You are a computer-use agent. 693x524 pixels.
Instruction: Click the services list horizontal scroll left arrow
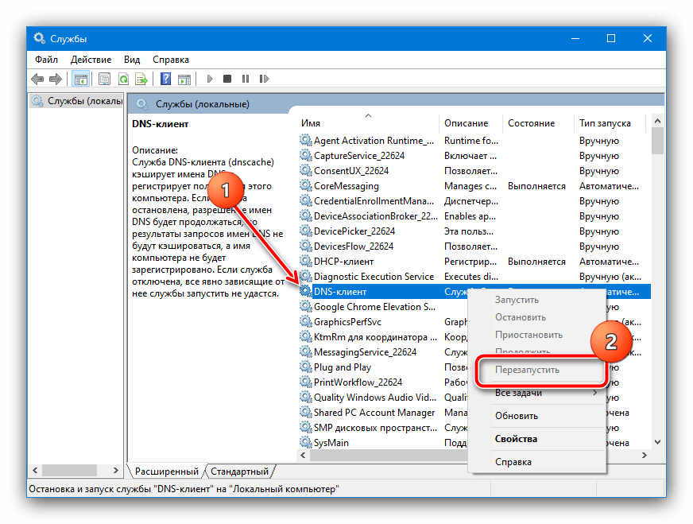coord(304,455)
